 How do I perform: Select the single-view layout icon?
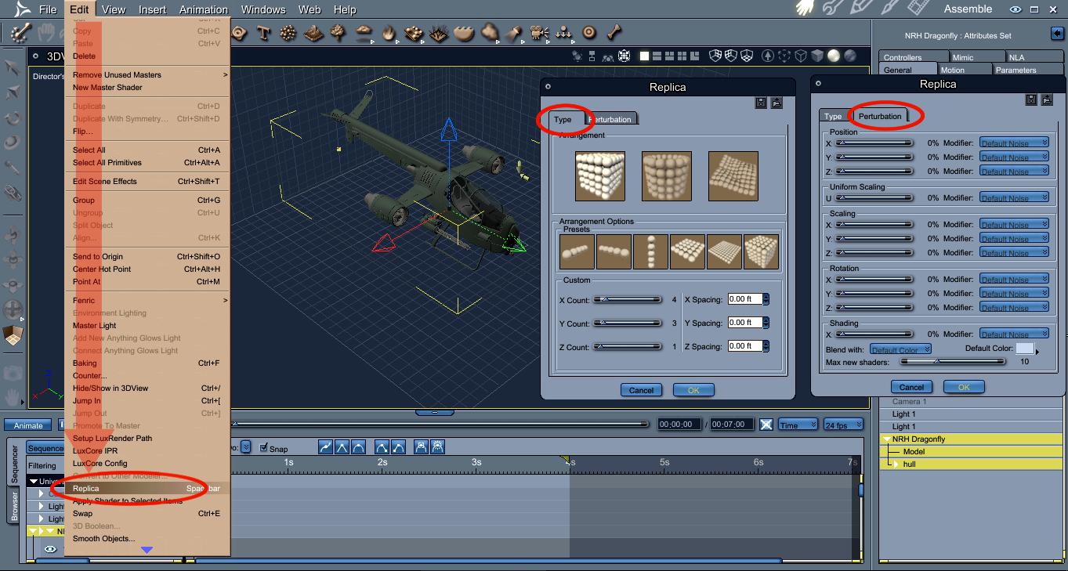click(645, 56)
